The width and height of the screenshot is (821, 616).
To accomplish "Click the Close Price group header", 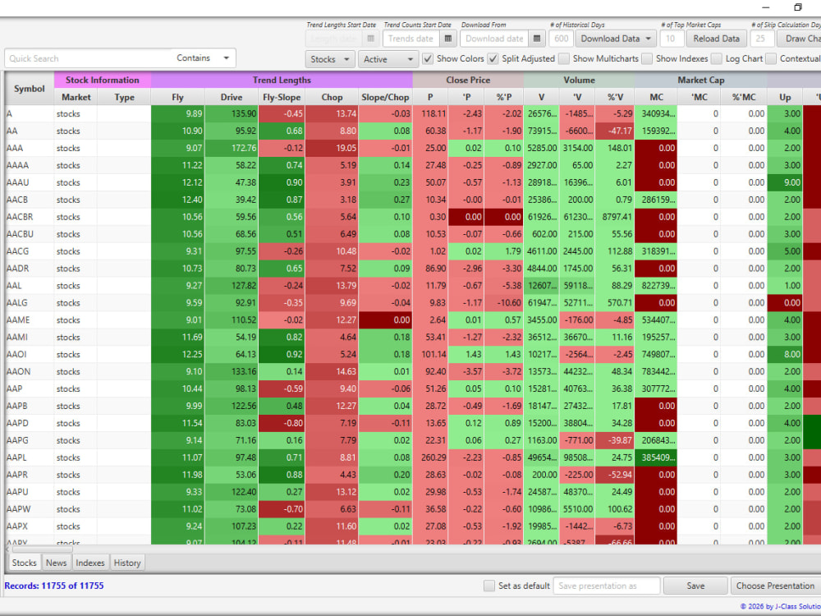I will (468, 80).
